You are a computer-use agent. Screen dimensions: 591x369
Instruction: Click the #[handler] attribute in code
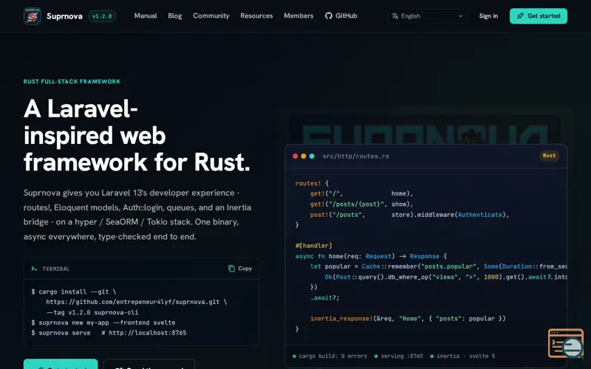click(313, 246)
